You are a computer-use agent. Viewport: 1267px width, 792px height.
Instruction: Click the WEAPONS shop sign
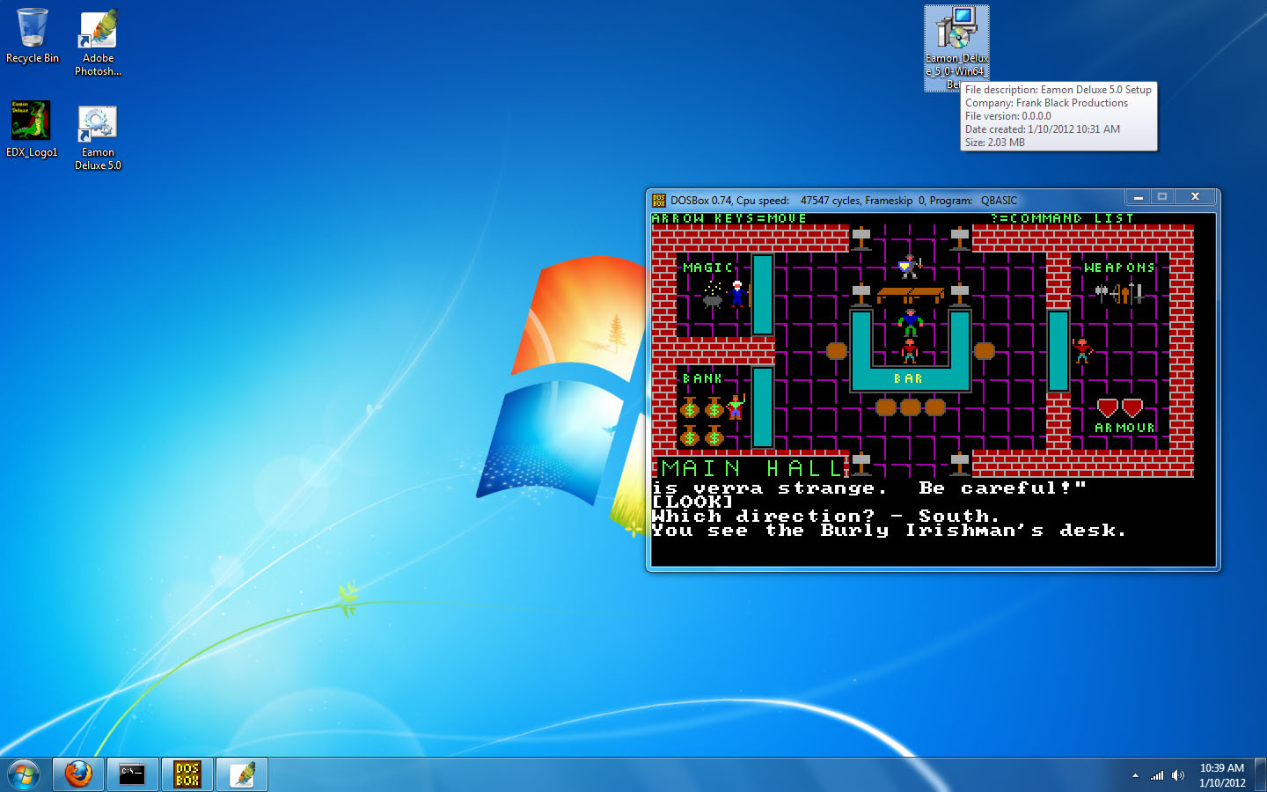(1119, 268)
